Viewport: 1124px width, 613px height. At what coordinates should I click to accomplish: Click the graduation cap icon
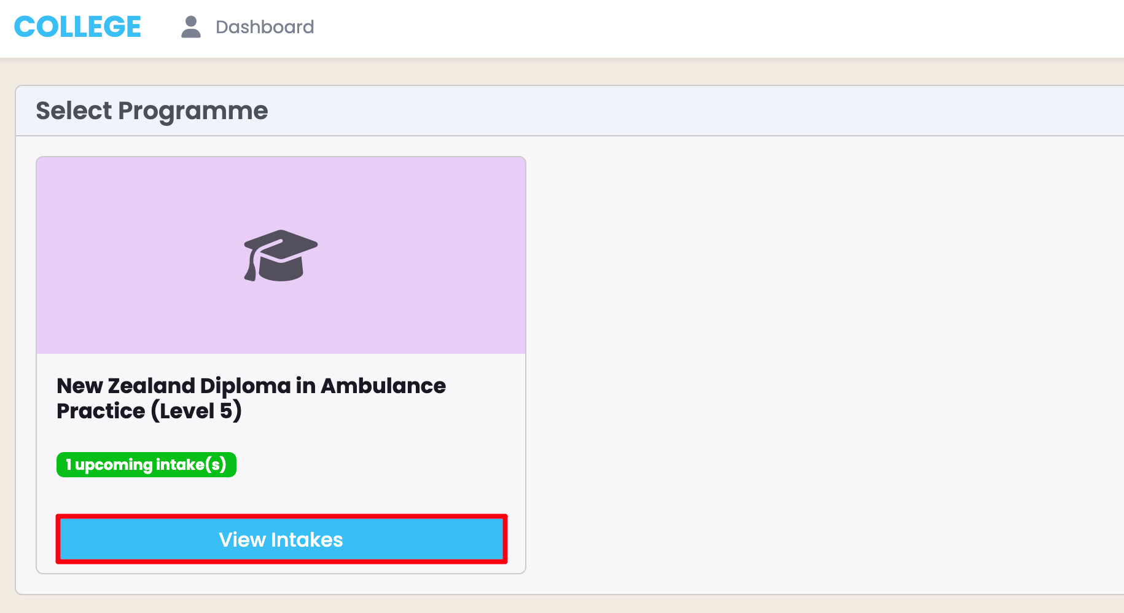coord(281,256)
